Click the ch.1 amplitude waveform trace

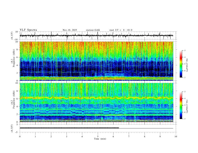pos(96,35)
